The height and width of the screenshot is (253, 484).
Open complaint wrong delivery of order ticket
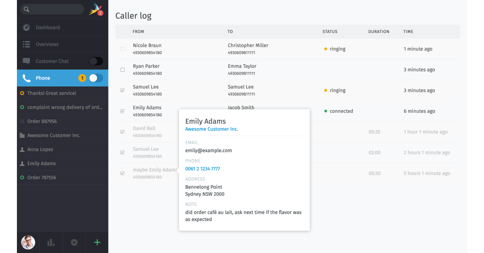63,107
